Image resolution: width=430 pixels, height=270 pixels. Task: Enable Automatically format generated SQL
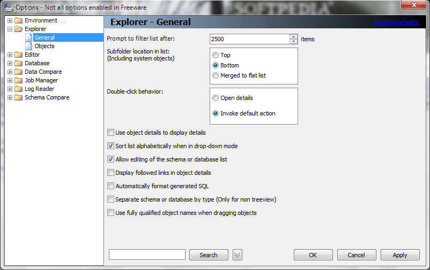click(x=110, y=186)
